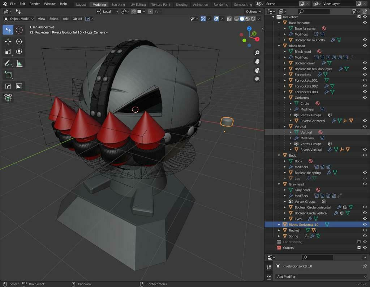Select the Annotate pencil tool
The height and width of the screenshot is (287, 370).
pos(8,64)
